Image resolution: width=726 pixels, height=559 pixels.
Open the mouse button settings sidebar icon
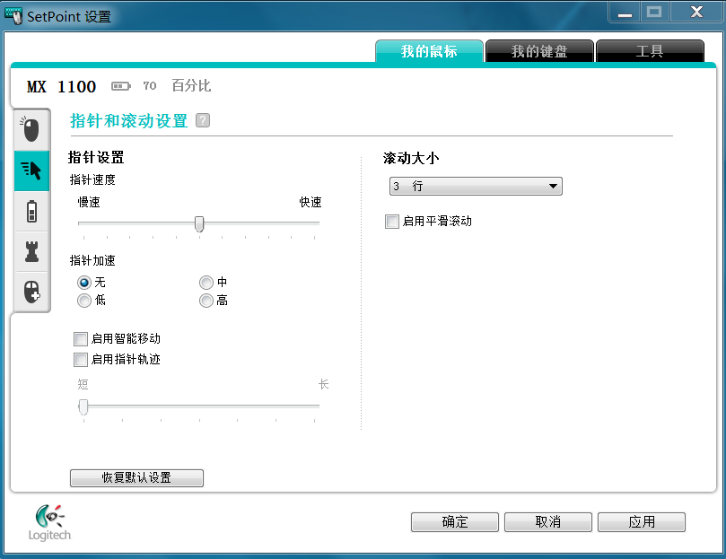pyautogui.click(x=31, y=130)
